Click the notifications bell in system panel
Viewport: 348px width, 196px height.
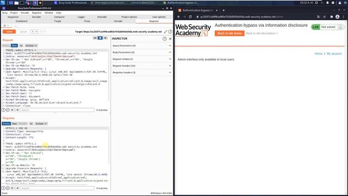pos(327,3)
